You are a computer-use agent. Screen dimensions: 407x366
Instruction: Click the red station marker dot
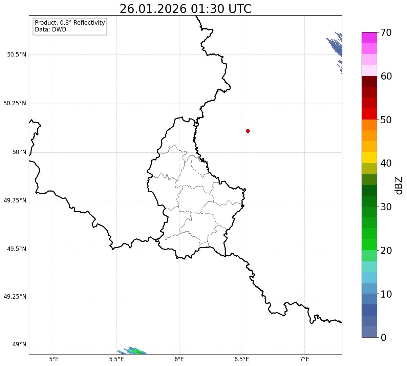248,131
